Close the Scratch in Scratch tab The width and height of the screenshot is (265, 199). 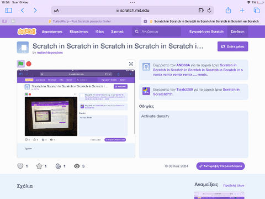pyautogui.click(x=145, y=22)
